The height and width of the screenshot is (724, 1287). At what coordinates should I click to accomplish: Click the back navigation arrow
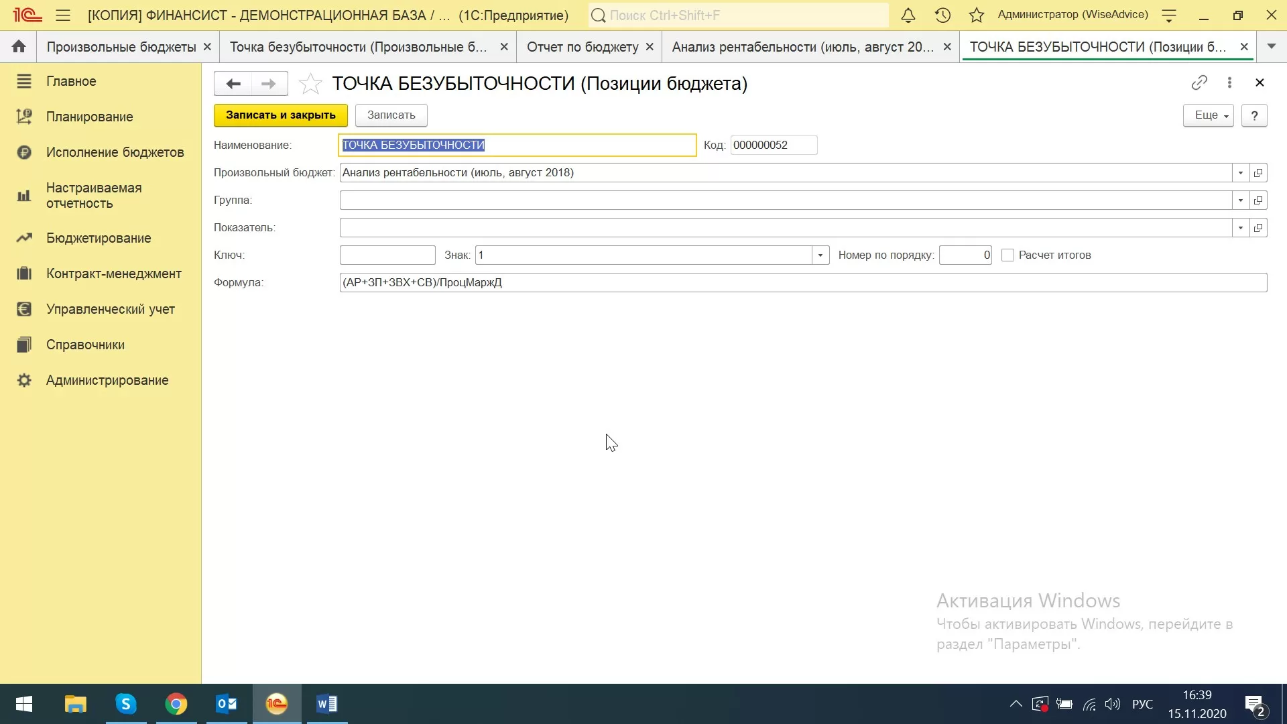(x=233, y=84)
